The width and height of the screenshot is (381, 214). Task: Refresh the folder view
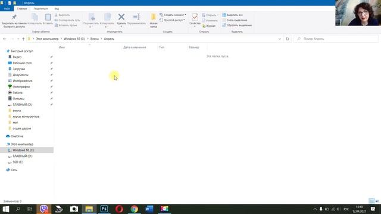click(288, 39)
